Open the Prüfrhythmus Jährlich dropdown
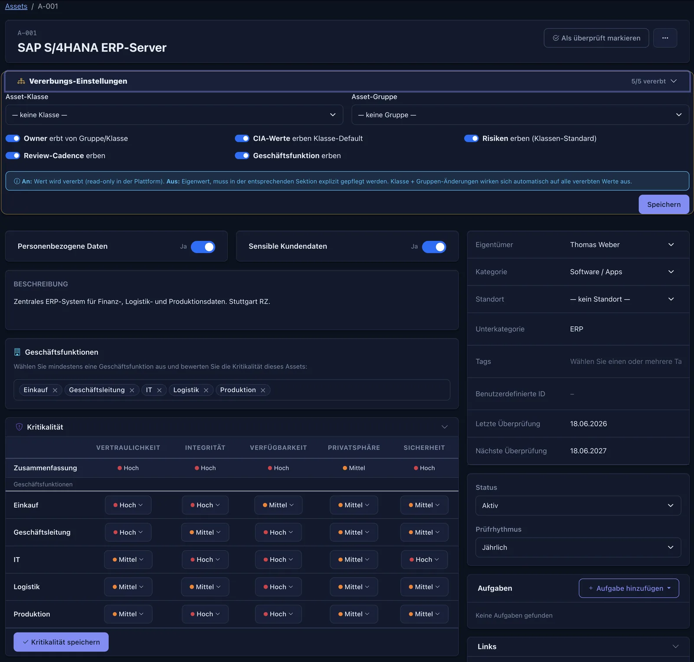This screenshot has width=694, height=662. tap(578, 548)
